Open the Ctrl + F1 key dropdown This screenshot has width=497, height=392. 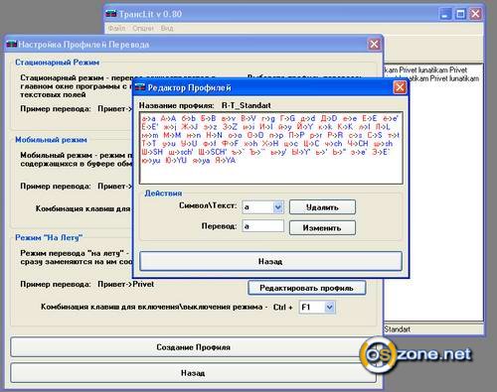click(x=329, y=307)
